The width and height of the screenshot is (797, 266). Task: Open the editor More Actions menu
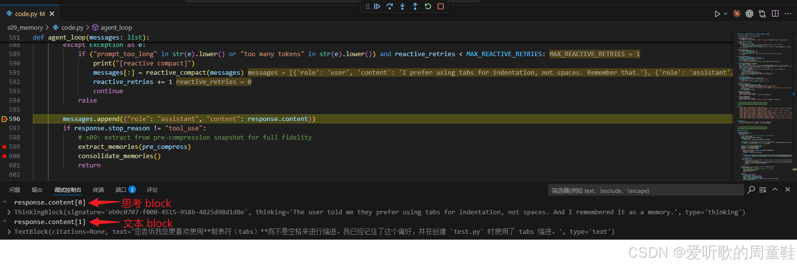(788, 14)
